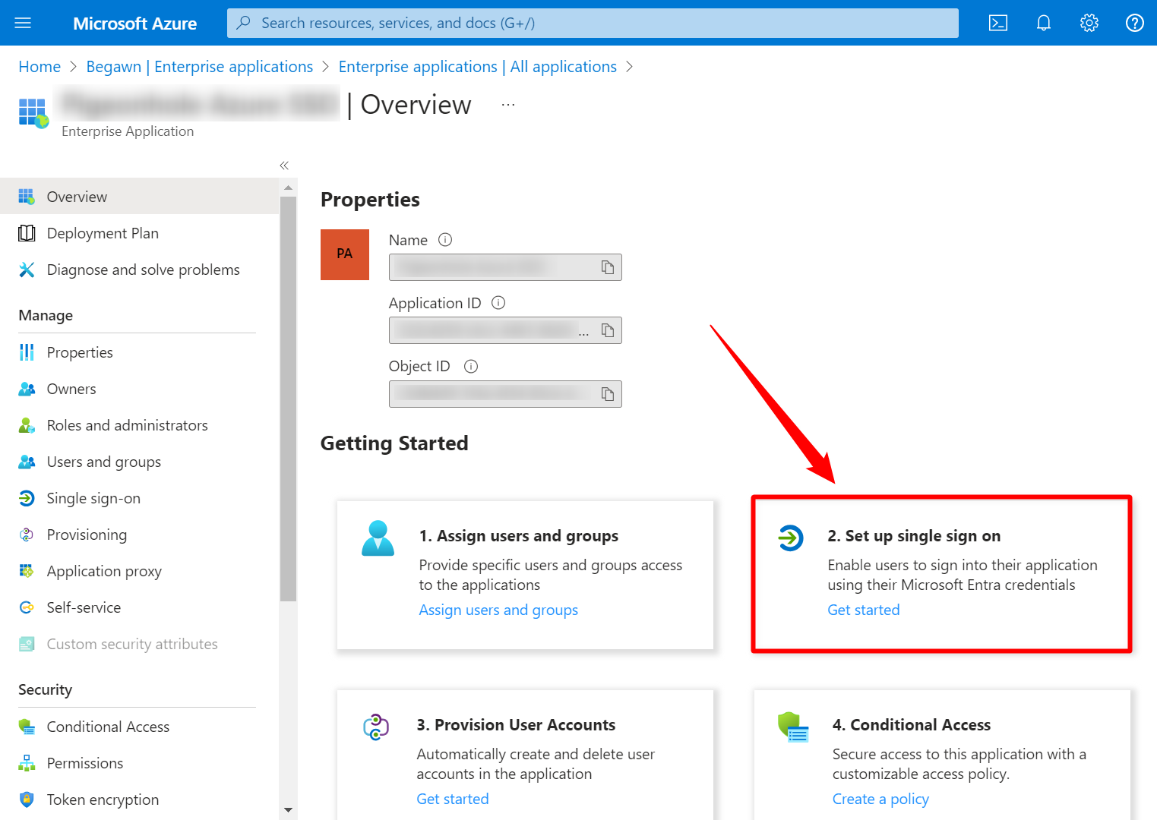Click the Assign users and groups link
This screenshot has width=1157, height=820.
(x=498, y=610)
